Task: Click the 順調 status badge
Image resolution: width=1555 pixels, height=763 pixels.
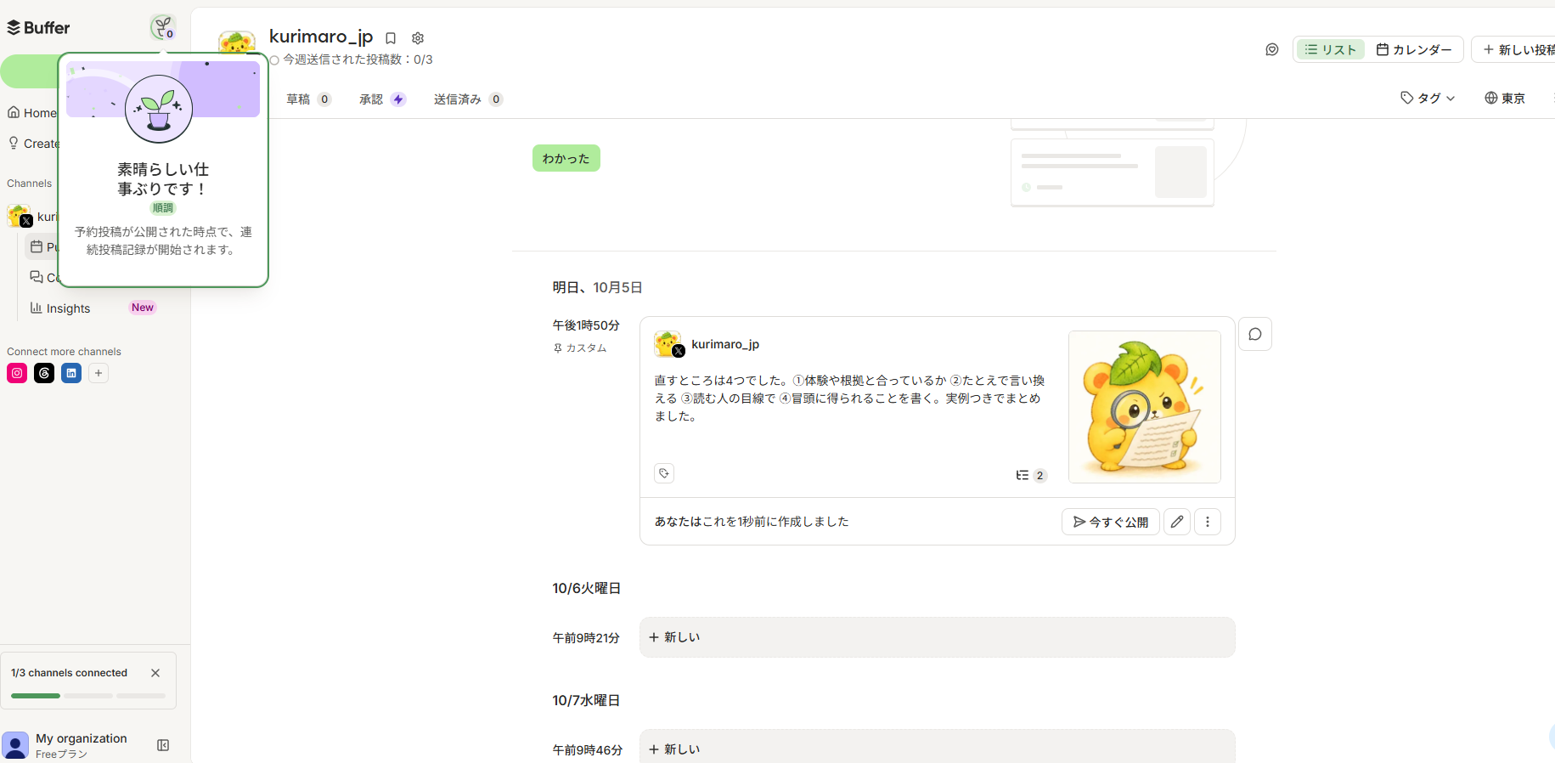Action: click(x=163, y=208)
